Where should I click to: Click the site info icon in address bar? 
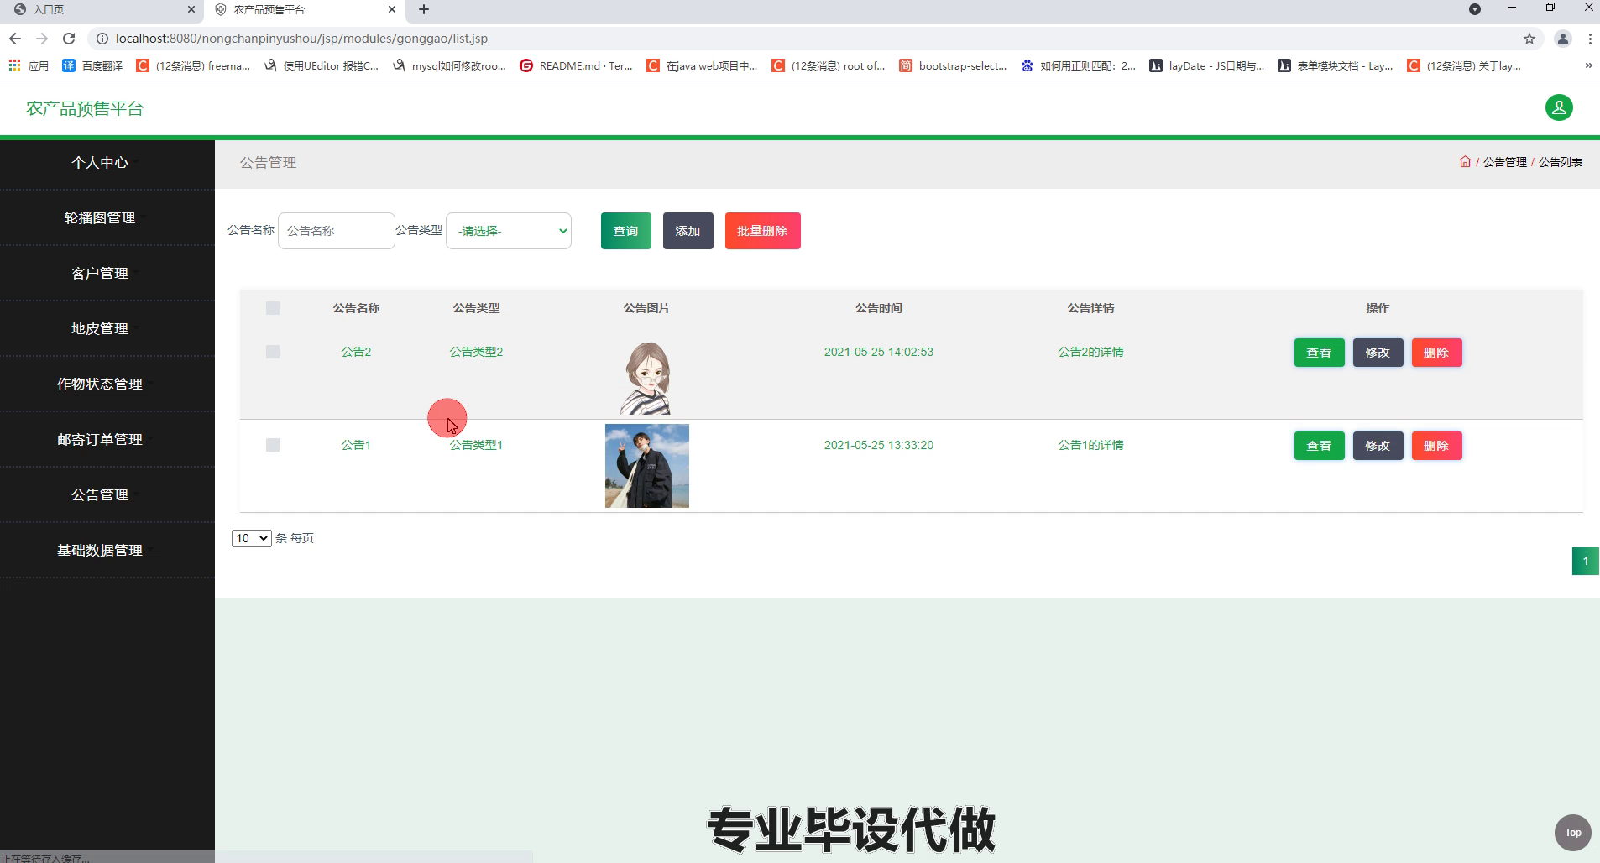102,39
